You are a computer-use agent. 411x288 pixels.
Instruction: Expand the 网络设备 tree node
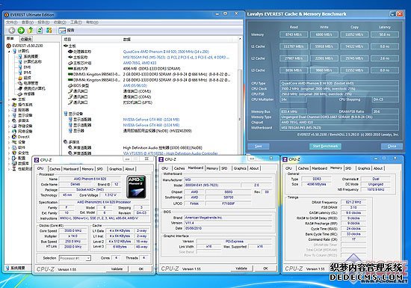(x=9, y=132)
